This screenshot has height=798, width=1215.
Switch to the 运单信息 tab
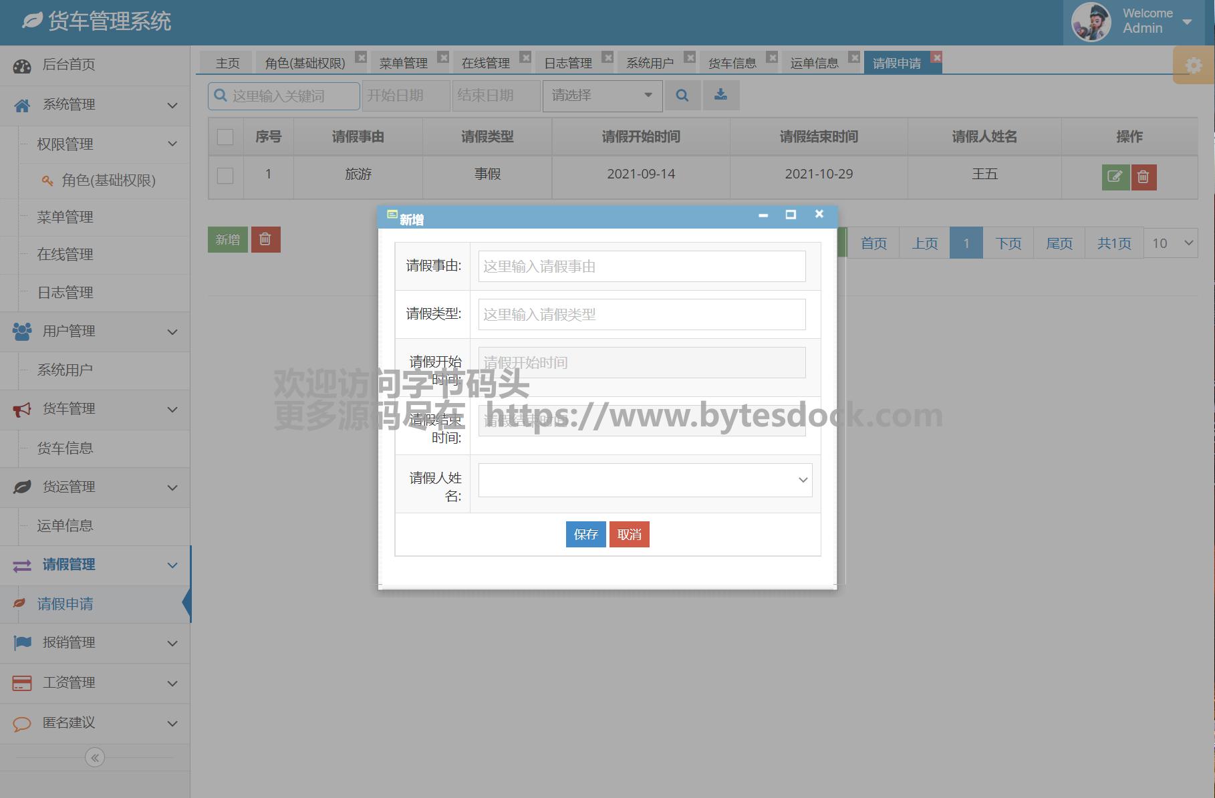(x=814, y=63)
